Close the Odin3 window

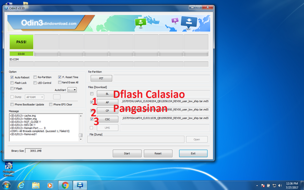tap(208, 8)
